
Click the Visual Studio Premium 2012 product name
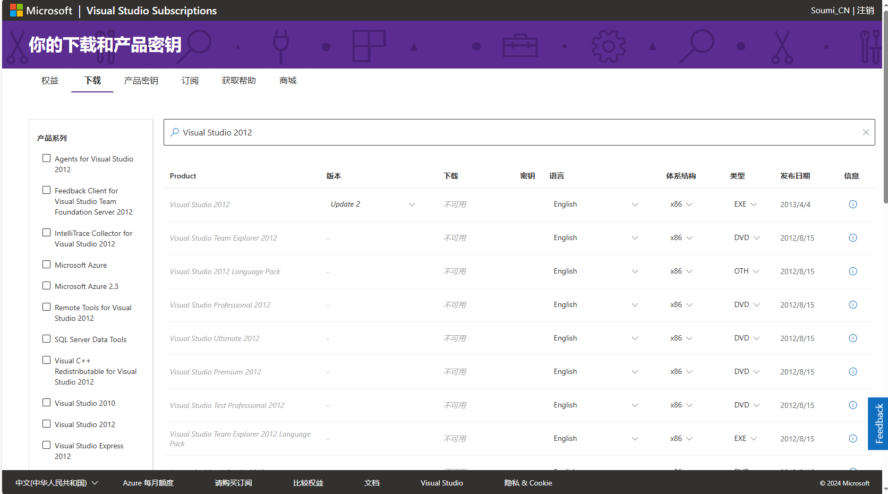point(215,372)
